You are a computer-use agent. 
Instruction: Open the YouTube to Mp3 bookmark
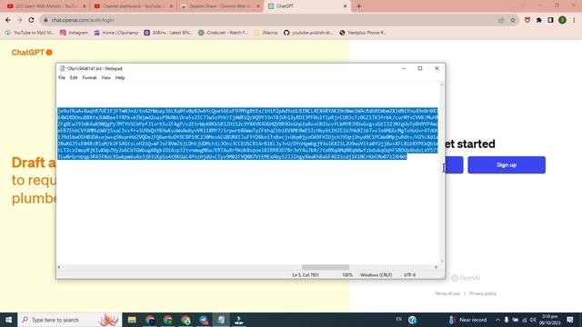pyautogui.click(x=29, y=33)
